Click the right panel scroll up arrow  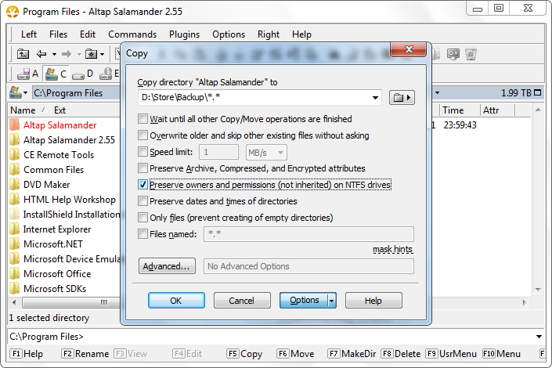(538, 110)
